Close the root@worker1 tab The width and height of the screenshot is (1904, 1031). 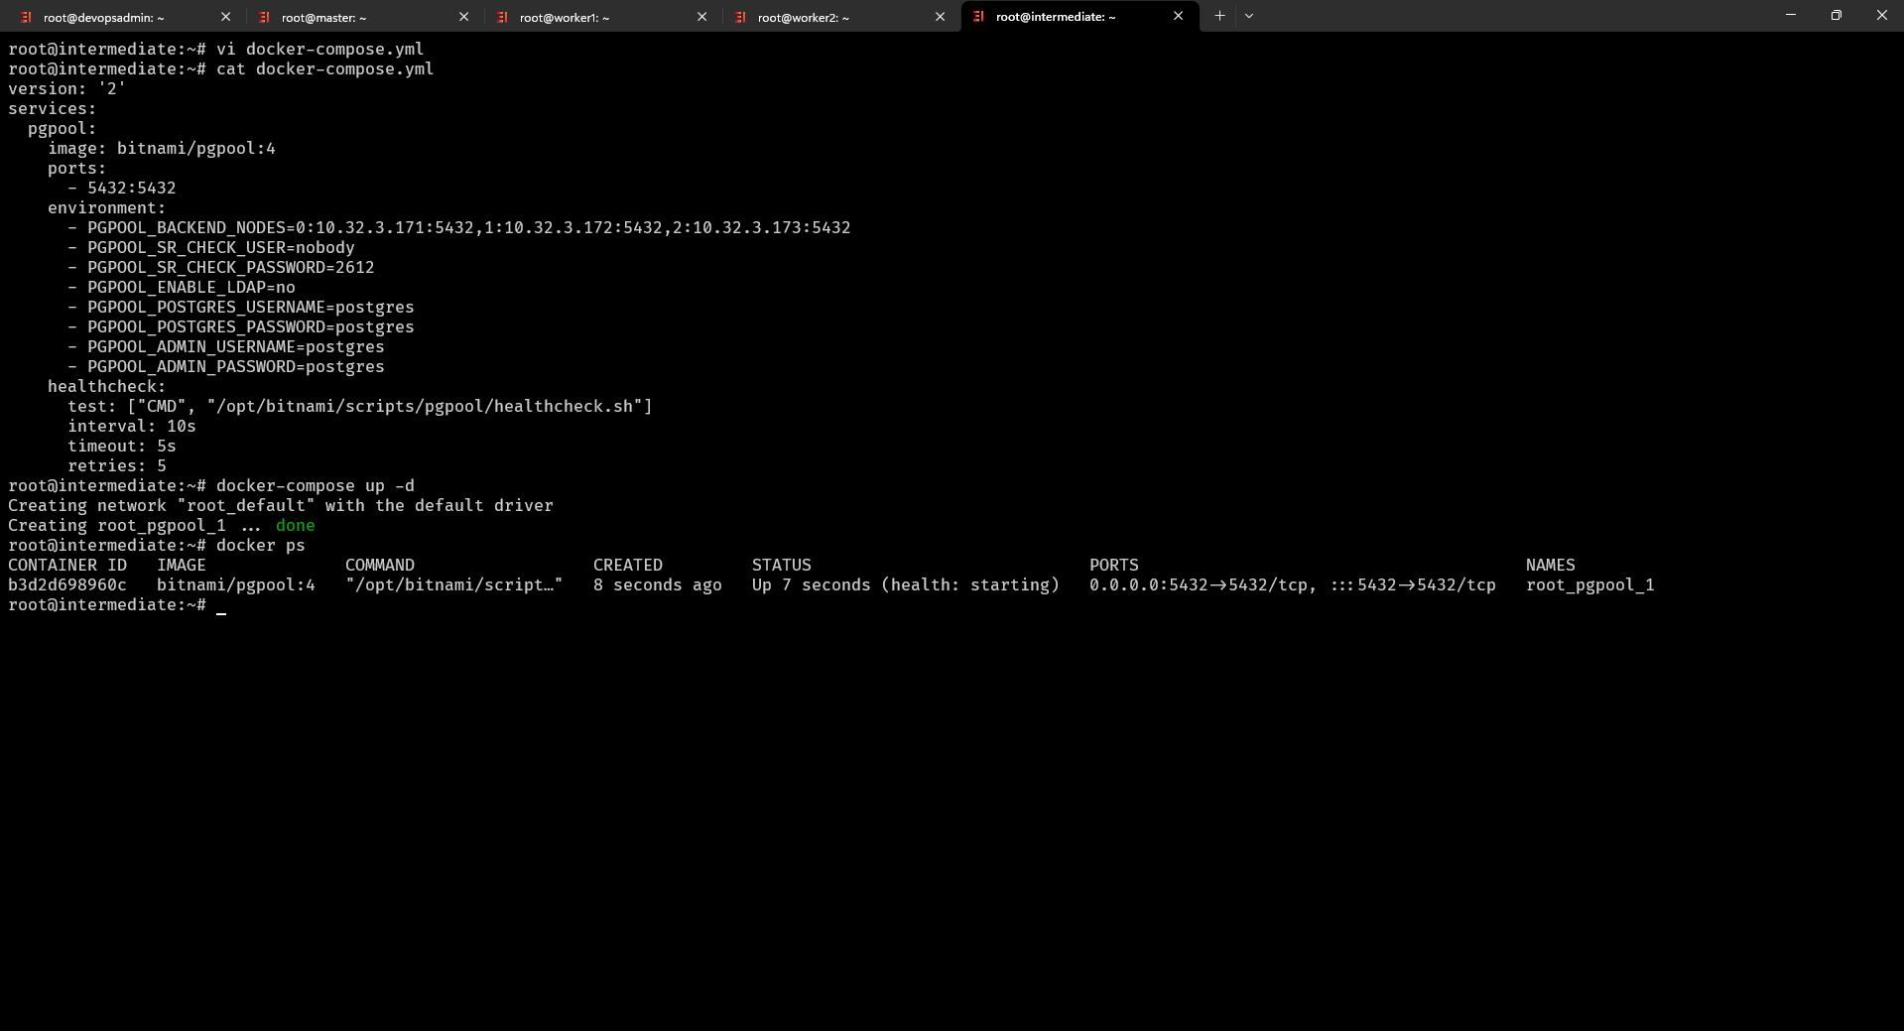coord(701,17)
